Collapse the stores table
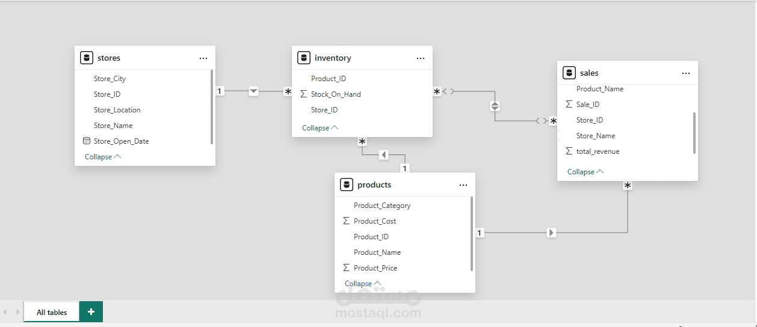This screenshot has height=327, width=757. [103, 157]
